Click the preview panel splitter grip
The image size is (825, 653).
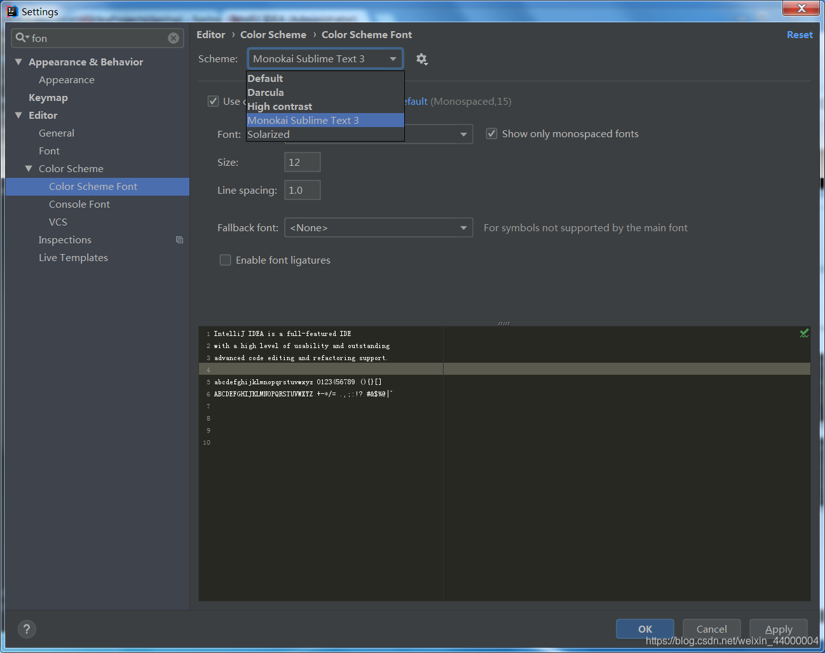504,323
